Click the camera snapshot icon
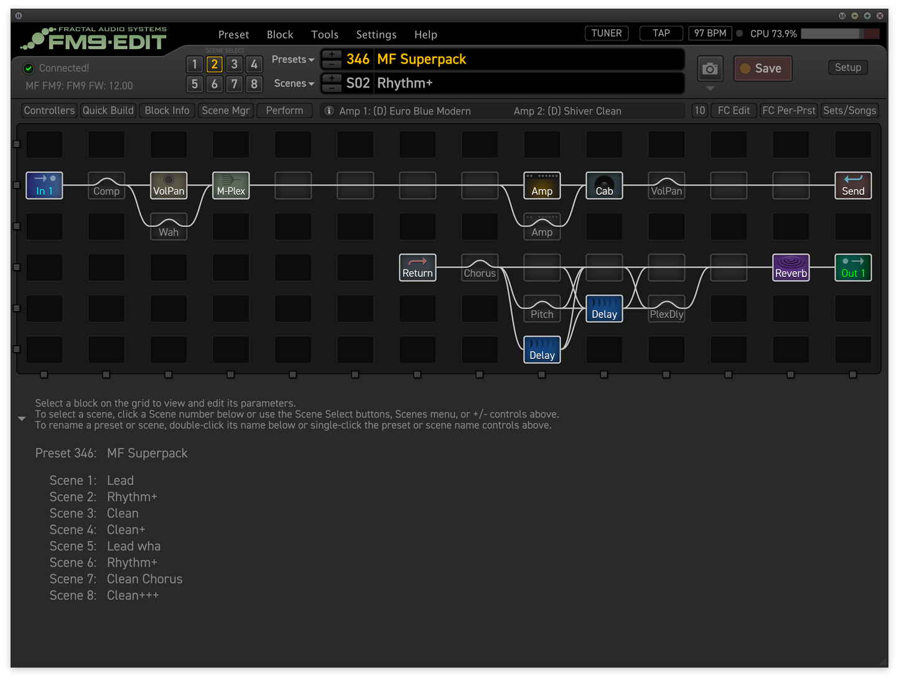 coord(710,68)
